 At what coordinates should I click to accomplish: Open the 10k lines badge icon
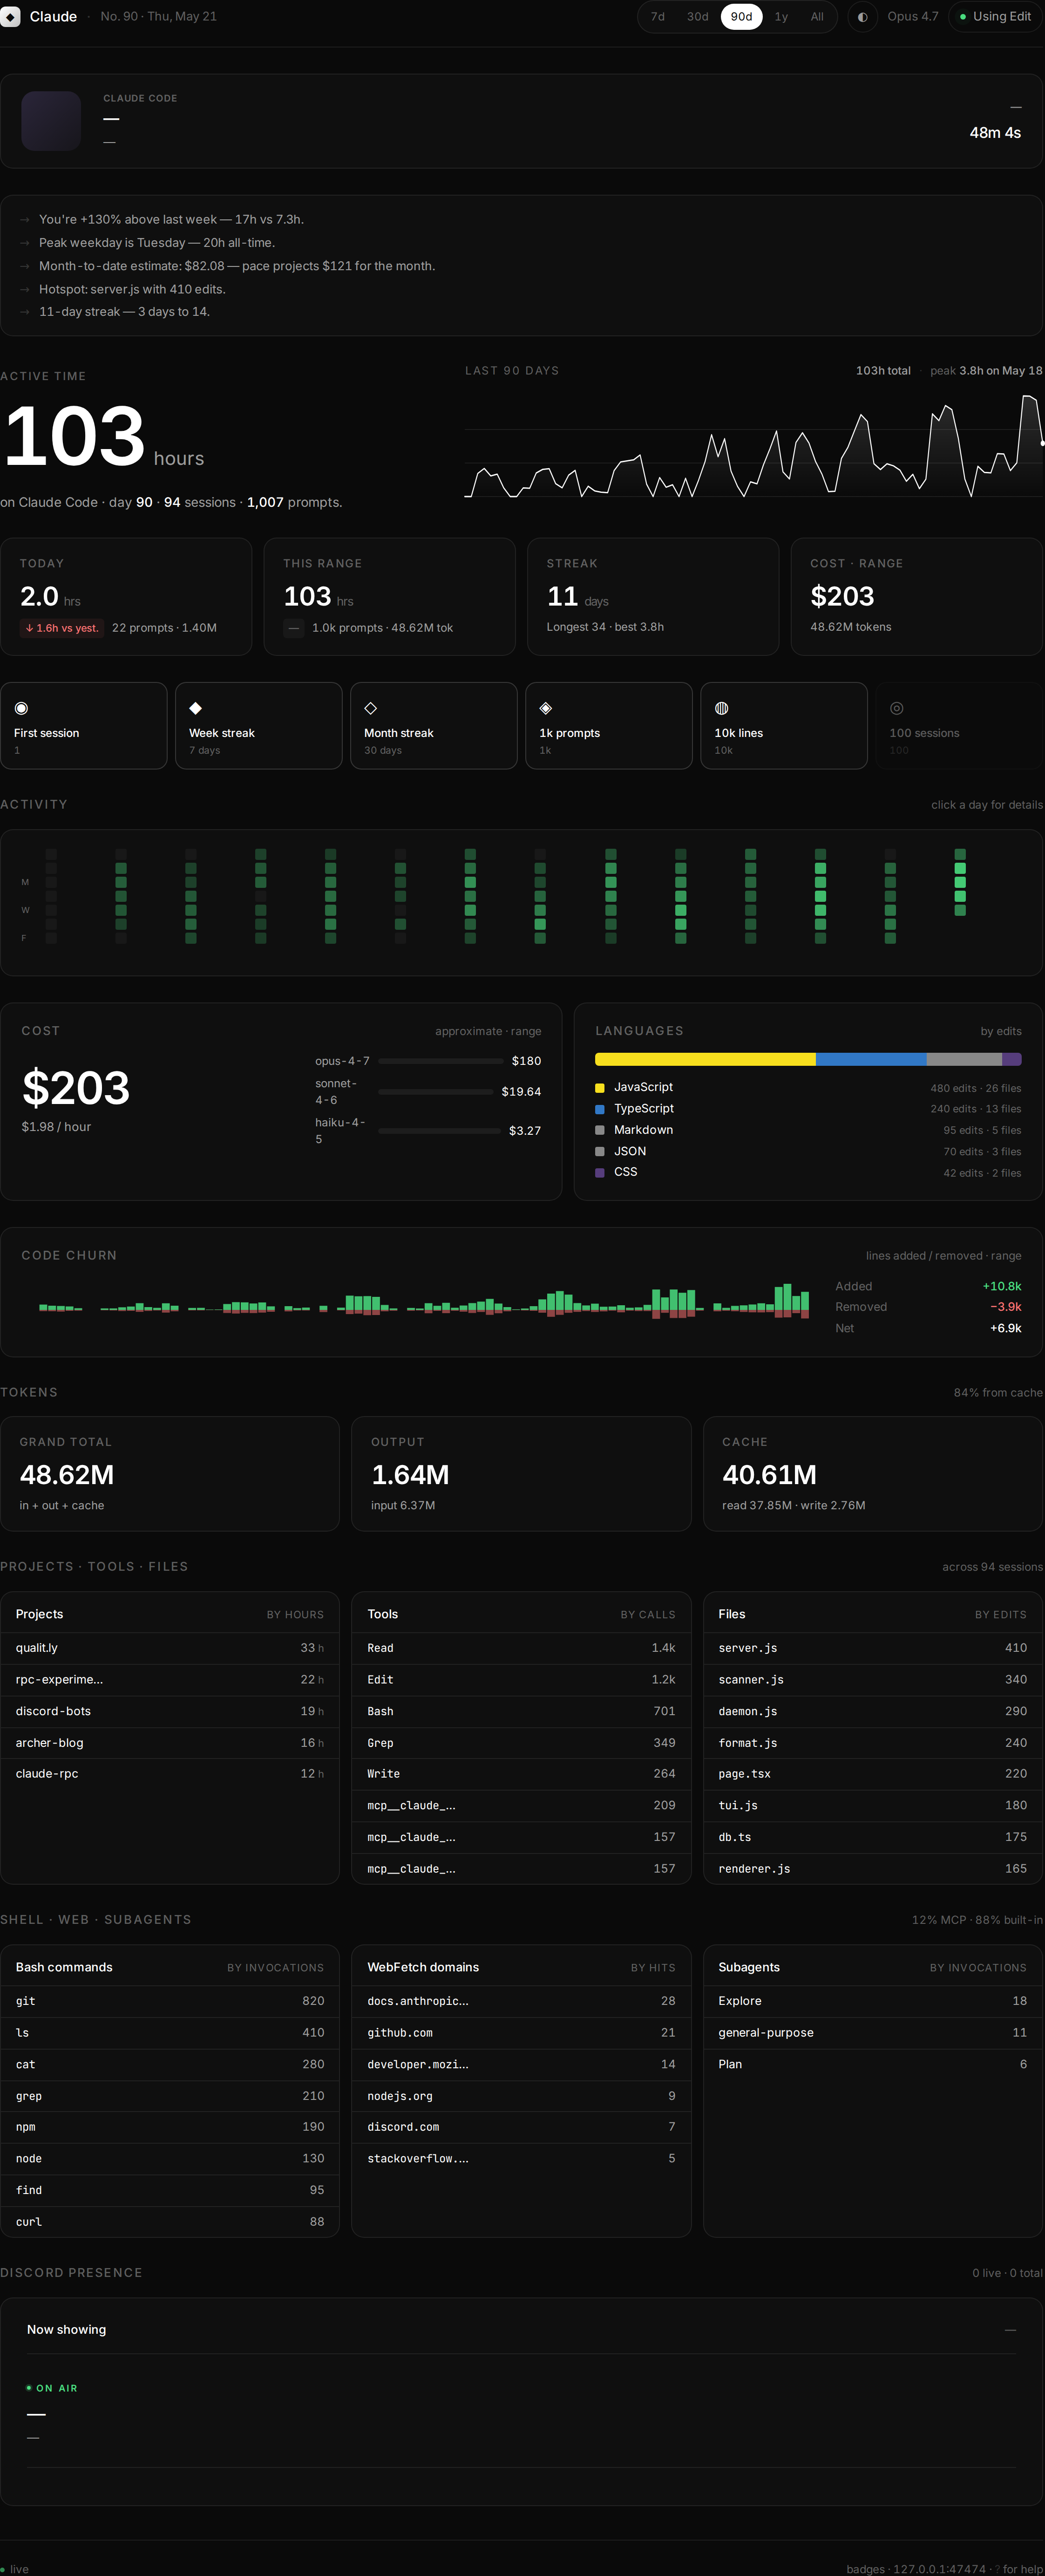[x=721, y=708]
